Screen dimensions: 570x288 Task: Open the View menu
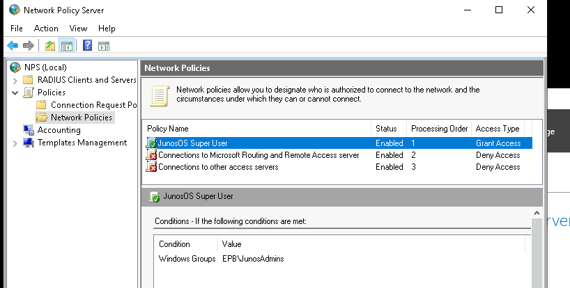click(78, 29)
